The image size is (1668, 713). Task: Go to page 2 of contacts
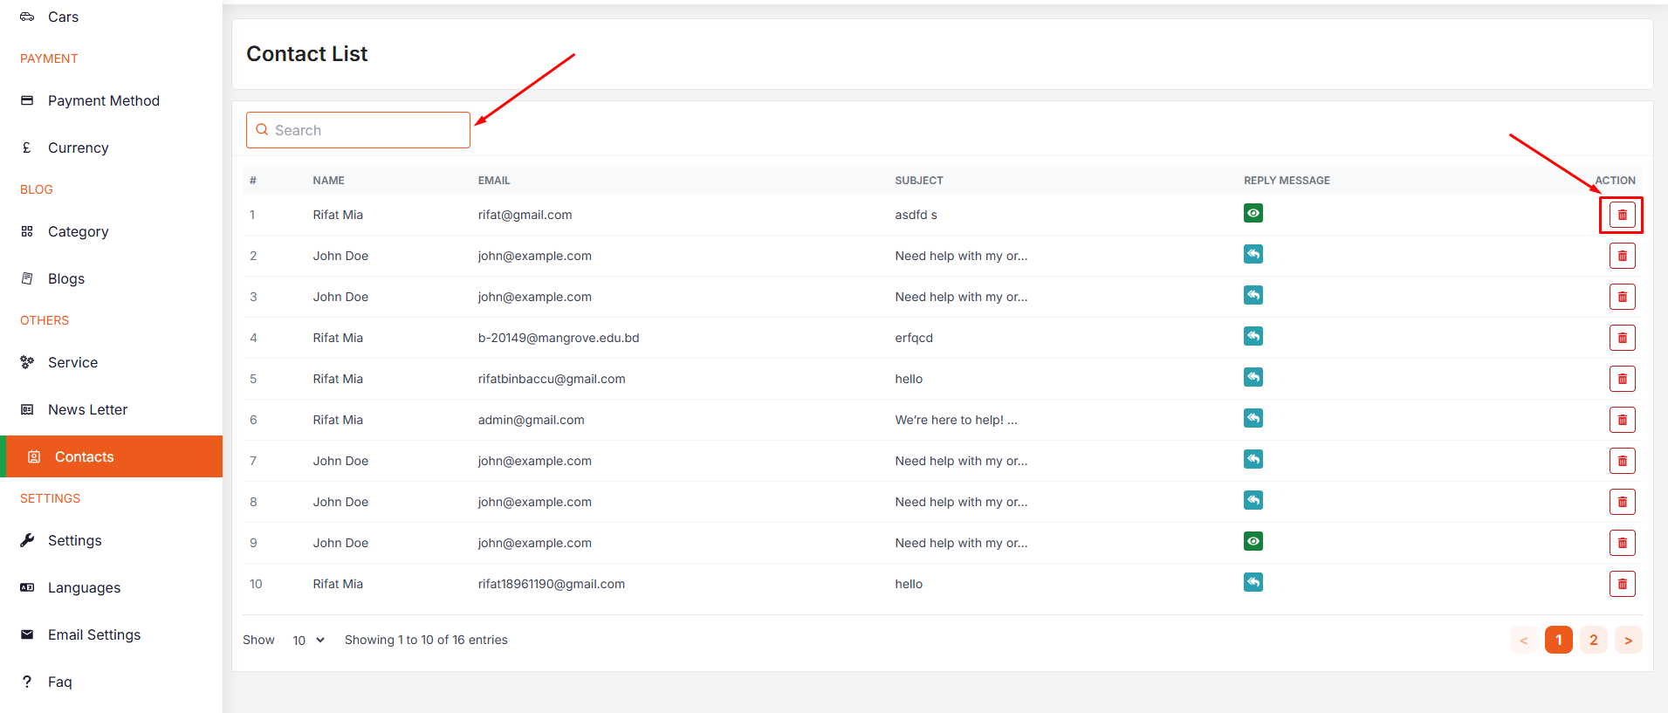(x=1593, y=641)
